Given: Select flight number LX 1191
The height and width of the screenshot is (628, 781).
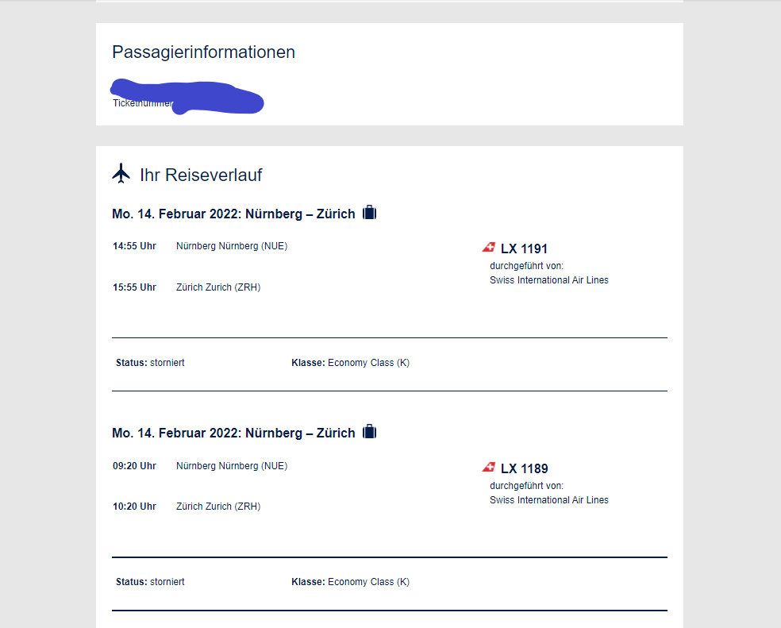Looking at the screenshot, I should [524, 249].
